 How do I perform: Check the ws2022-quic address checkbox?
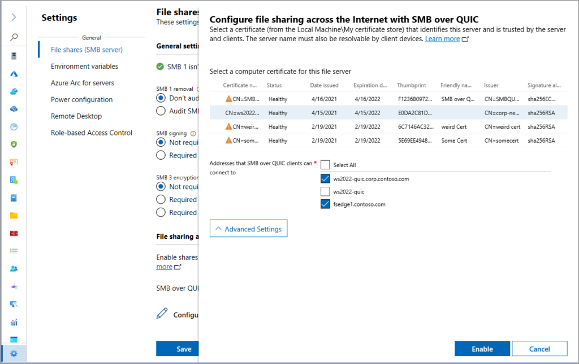pyautogui.click(x=326, y=191)
